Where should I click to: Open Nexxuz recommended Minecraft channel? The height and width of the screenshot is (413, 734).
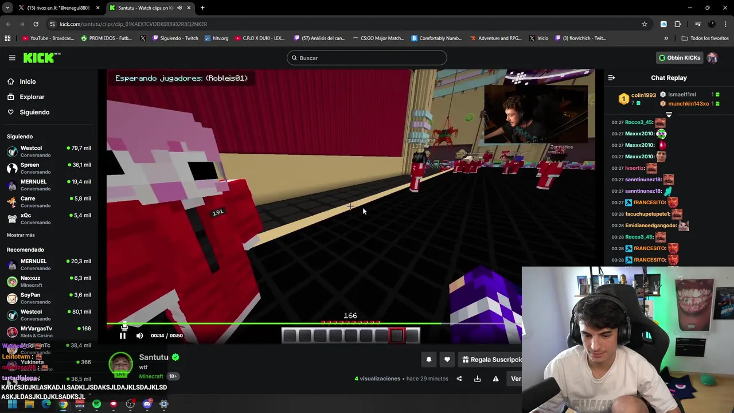coord(49,281)
